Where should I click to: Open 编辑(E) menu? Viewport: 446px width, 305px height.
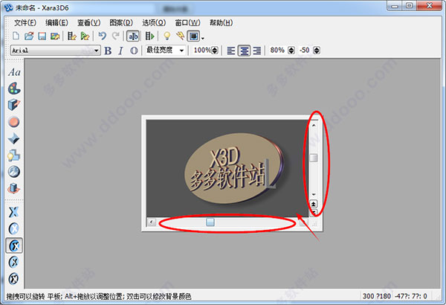(56, 23)
